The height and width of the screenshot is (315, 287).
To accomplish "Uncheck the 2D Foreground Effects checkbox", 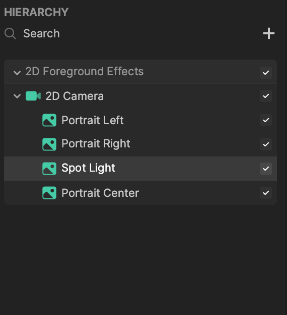I will [266, 73].
